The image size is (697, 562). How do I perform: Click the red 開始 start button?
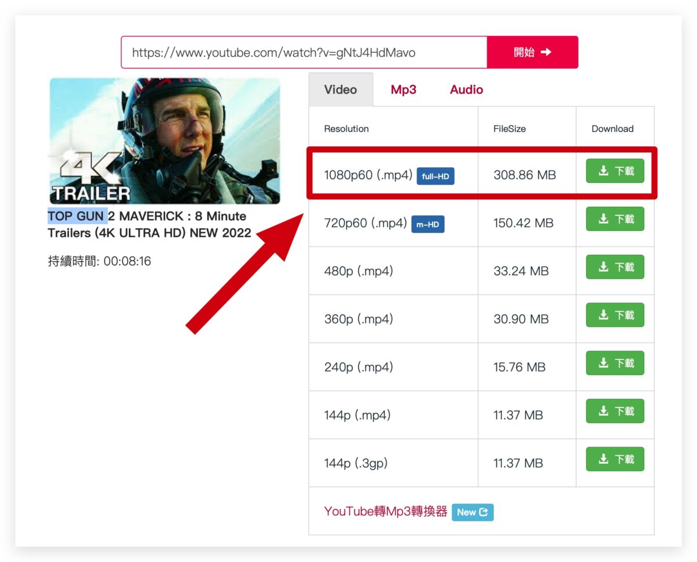click(x=532, y=52)
